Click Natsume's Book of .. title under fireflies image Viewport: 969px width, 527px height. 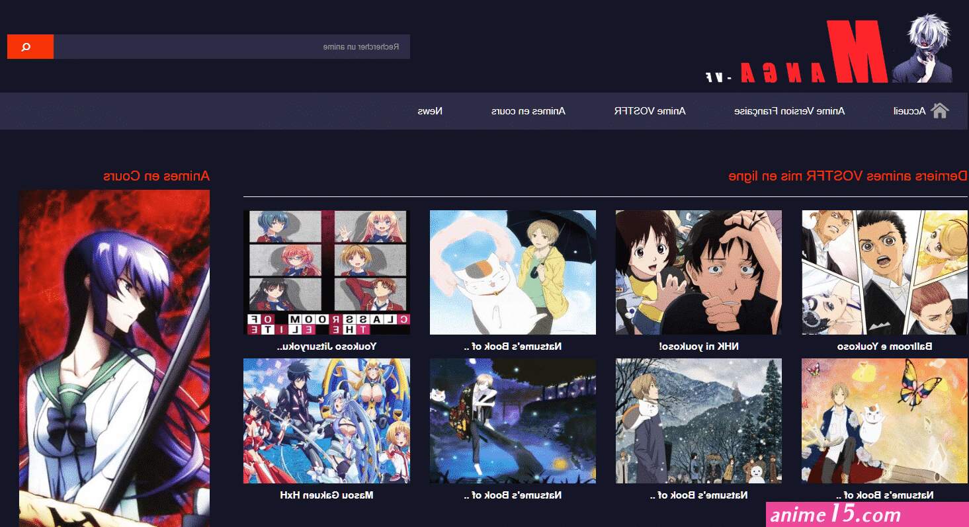click(513, 495)
